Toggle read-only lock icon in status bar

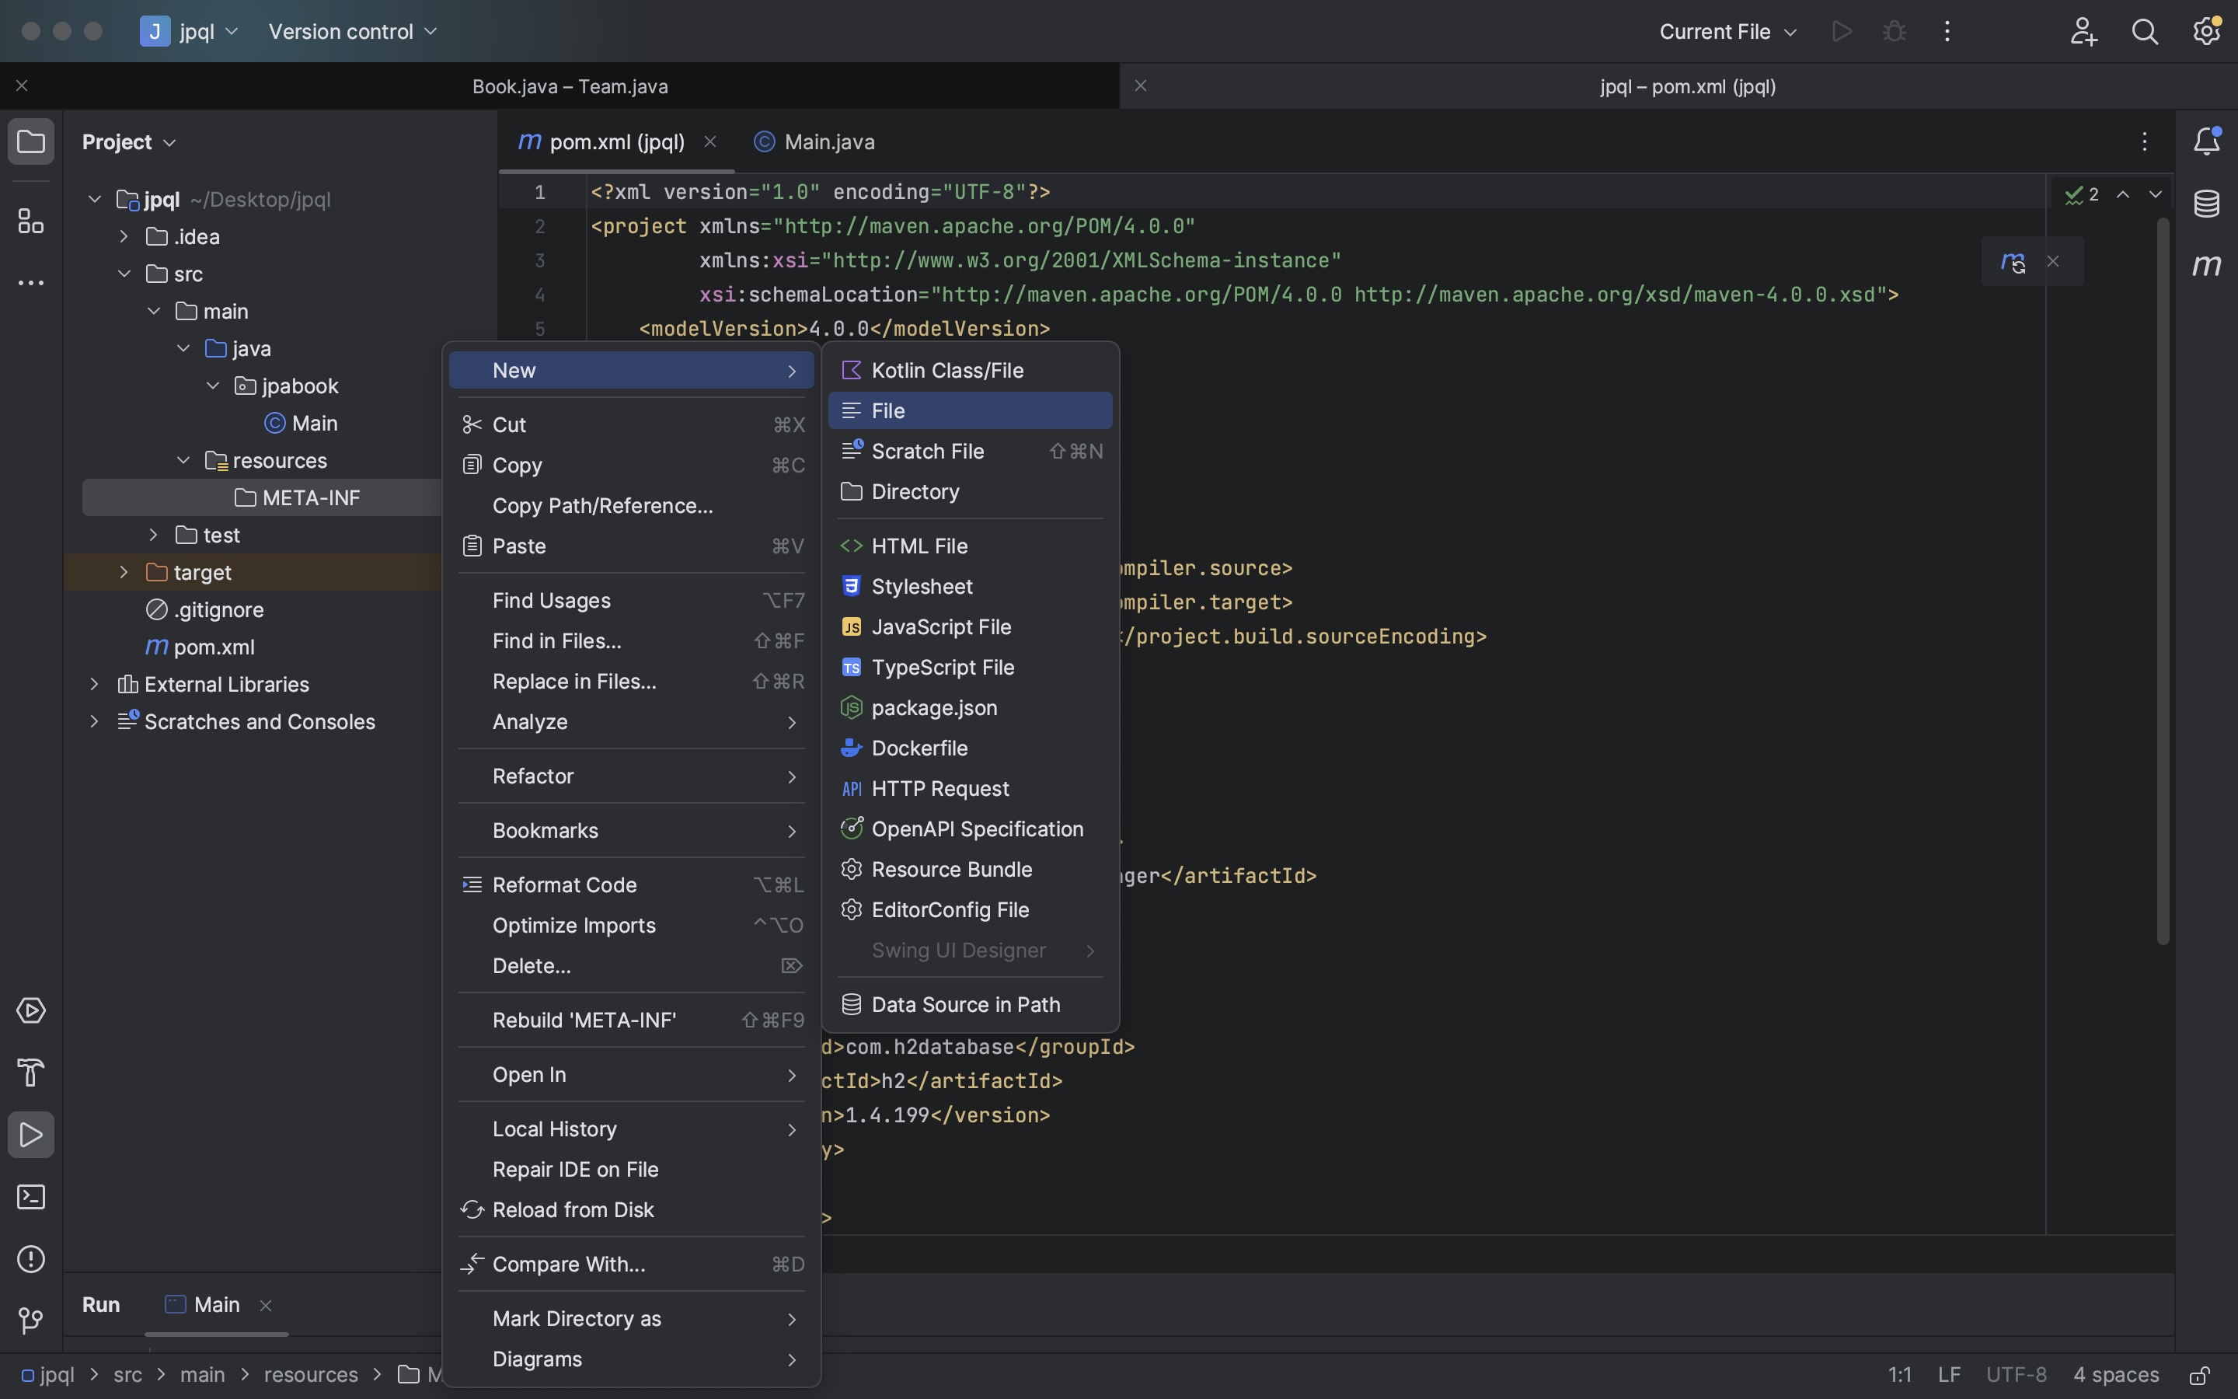pos(2200,1376)
